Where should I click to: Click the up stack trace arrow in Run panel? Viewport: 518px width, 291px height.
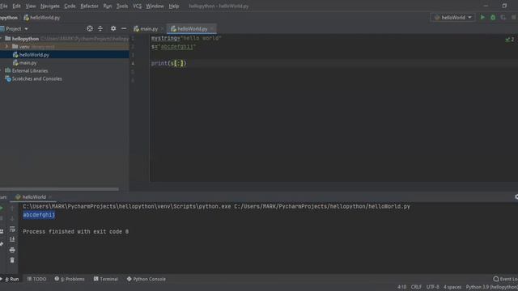click(12, 209)
